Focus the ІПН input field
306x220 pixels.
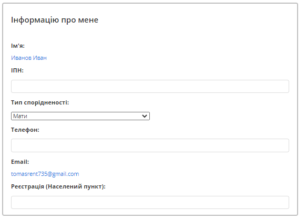tap(150, 86)
